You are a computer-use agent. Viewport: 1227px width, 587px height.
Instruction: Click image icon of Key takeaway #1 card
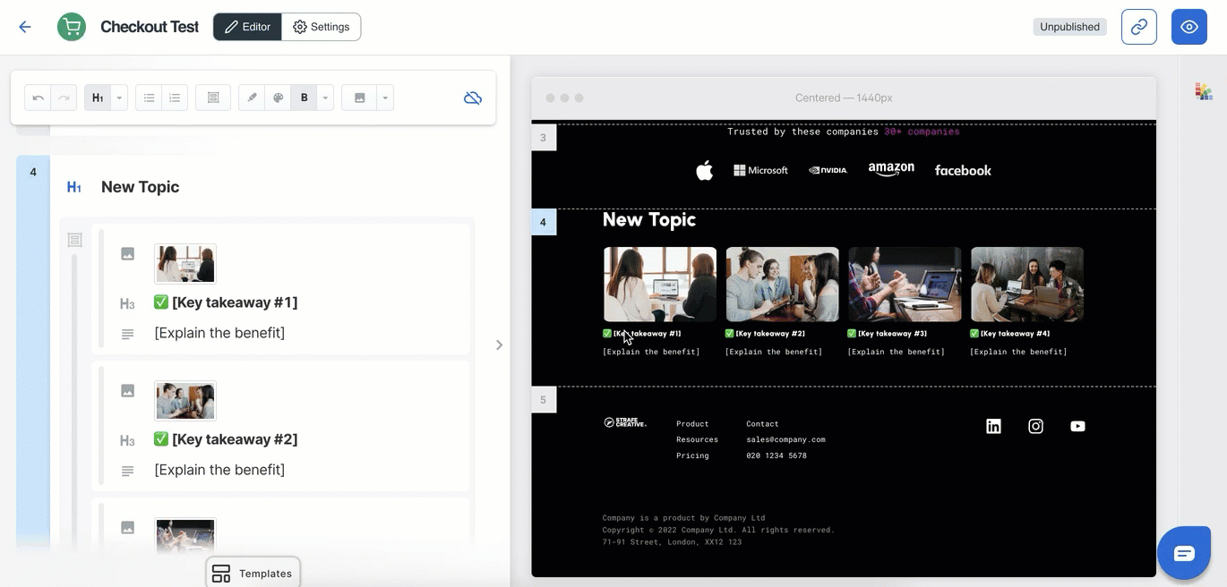[128, 254]
